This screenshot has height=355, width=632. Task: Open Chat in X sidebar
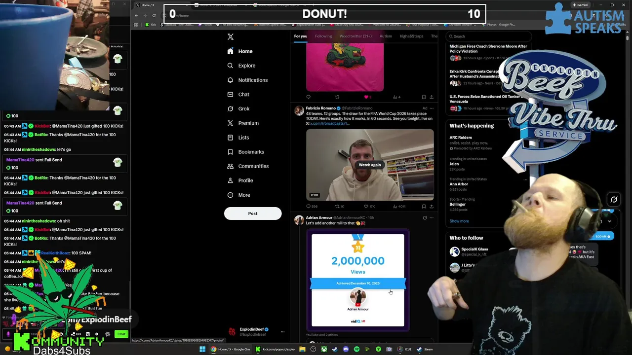pyautogui.click(x=238, y=94)
